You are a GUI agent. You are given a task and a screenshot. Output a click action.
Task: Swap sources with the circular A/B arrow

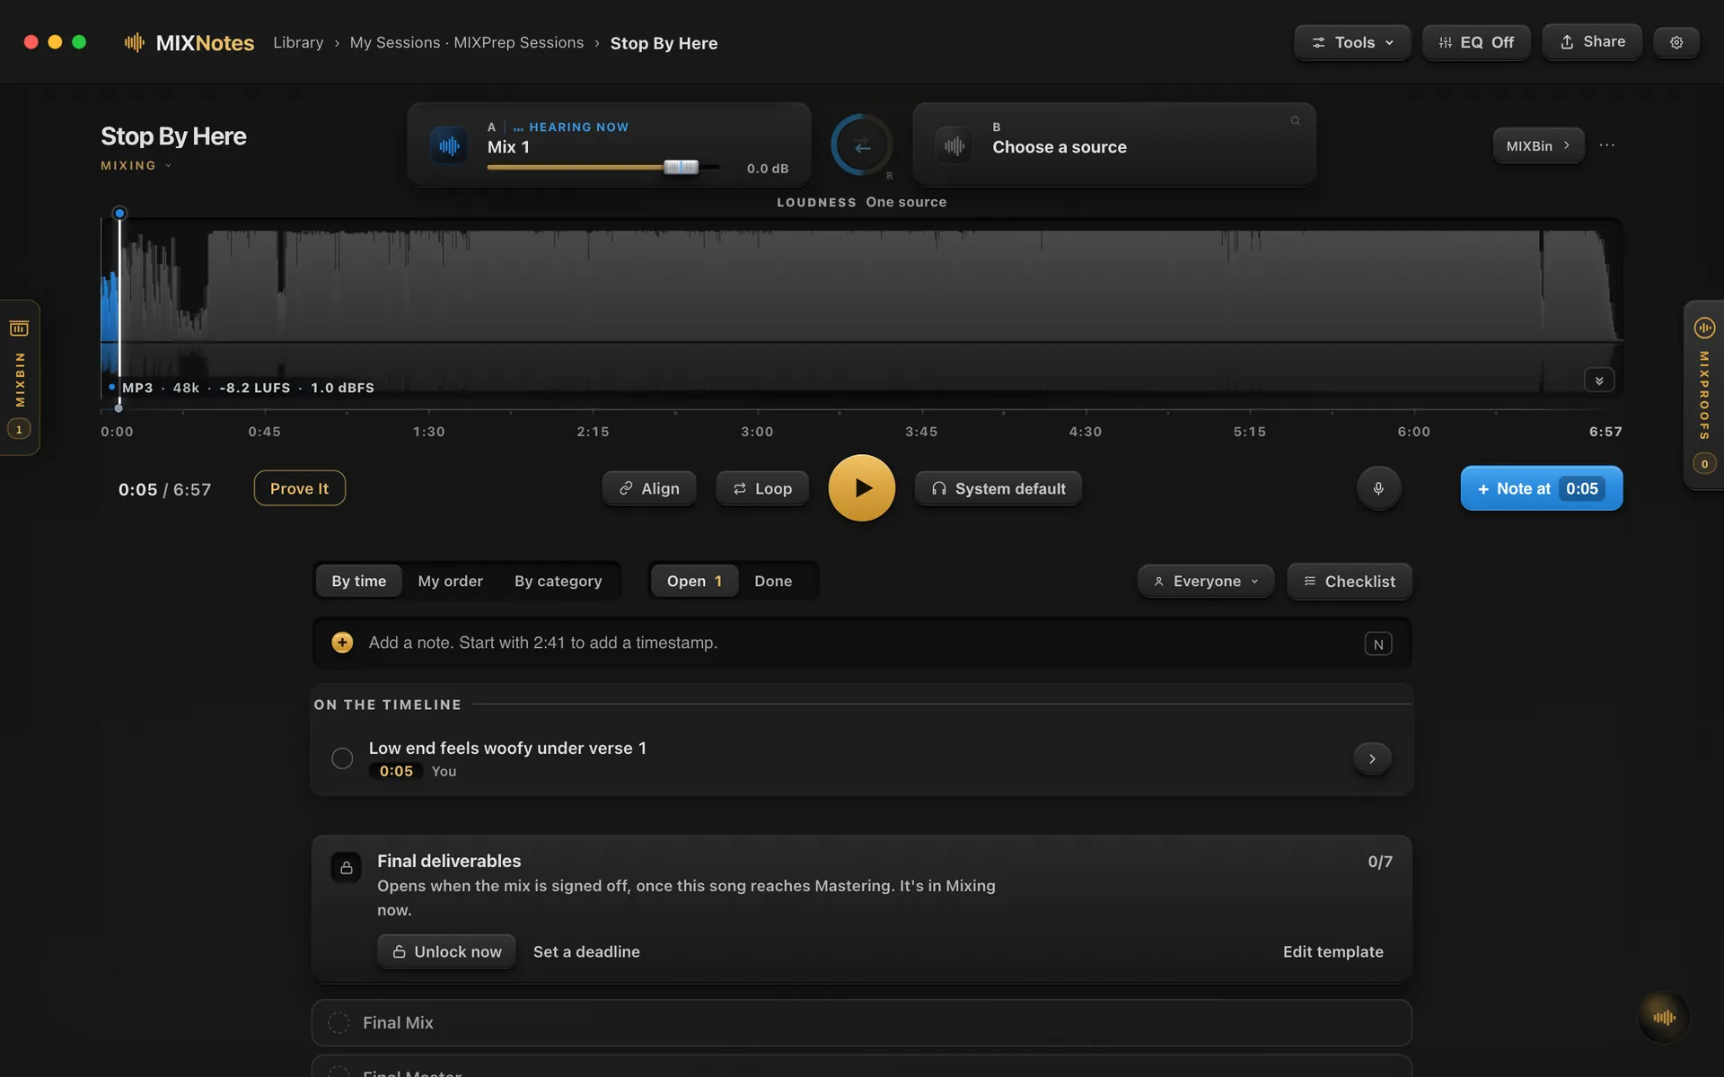(x=862, y=145)
